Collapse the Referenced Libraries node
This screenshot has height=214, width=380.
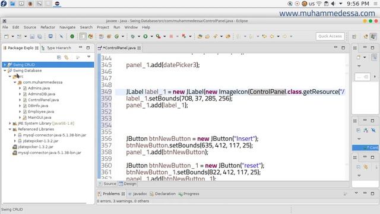(9, 129)
